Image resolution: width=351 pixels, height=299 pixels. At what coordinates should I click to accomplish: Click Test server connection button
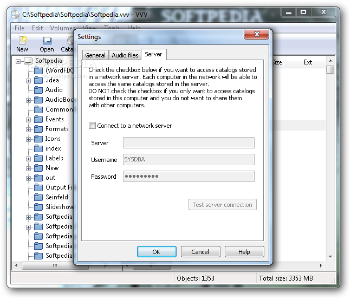pyautogui.click(x=223, y=205)
